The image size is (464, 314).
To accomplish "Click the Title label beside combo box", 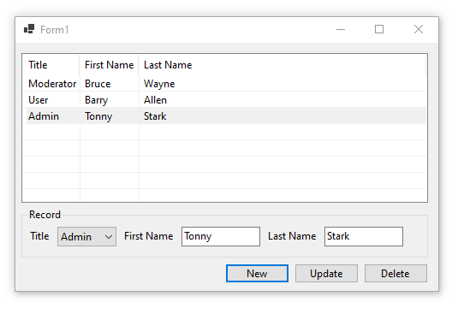I will pos(39,236).
